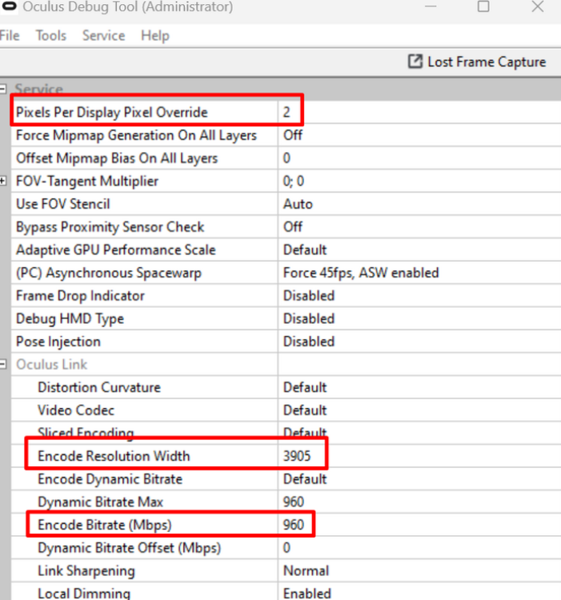
Task: Select the Force Mipmap Generation On All Layers label
Action: (136, 135)
